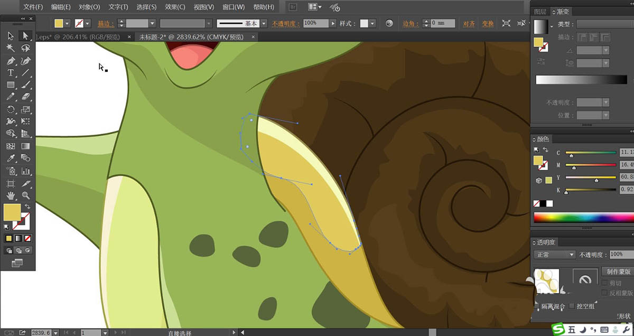Click the corner radius input field
The width and height of the screenshot is (634, 336).
point(443,23)
